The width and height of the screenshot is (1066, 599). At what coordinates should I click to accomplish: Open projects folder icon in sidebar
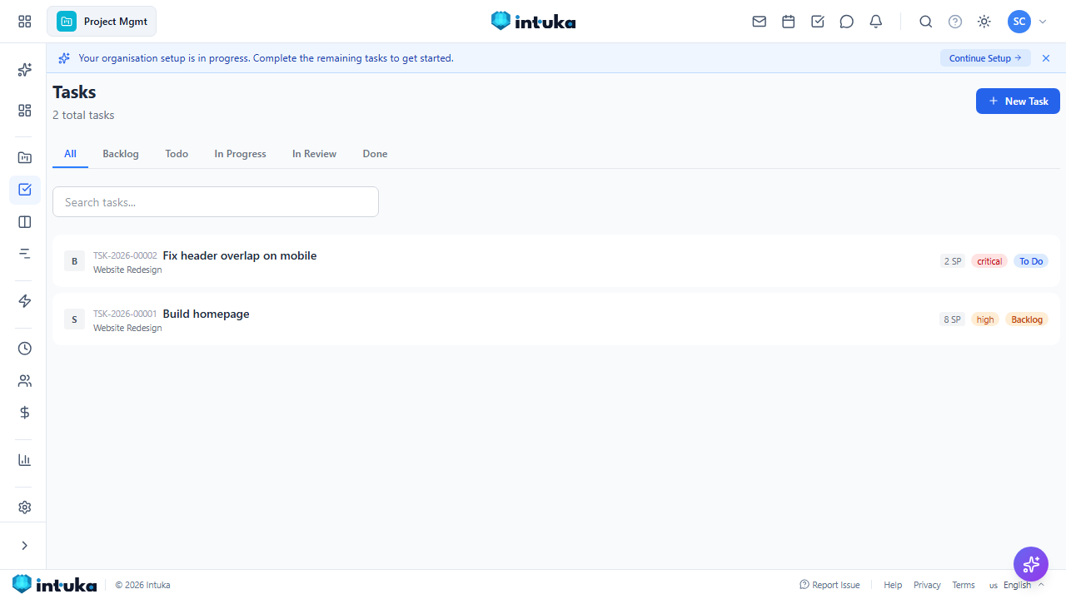coord(25,158)
